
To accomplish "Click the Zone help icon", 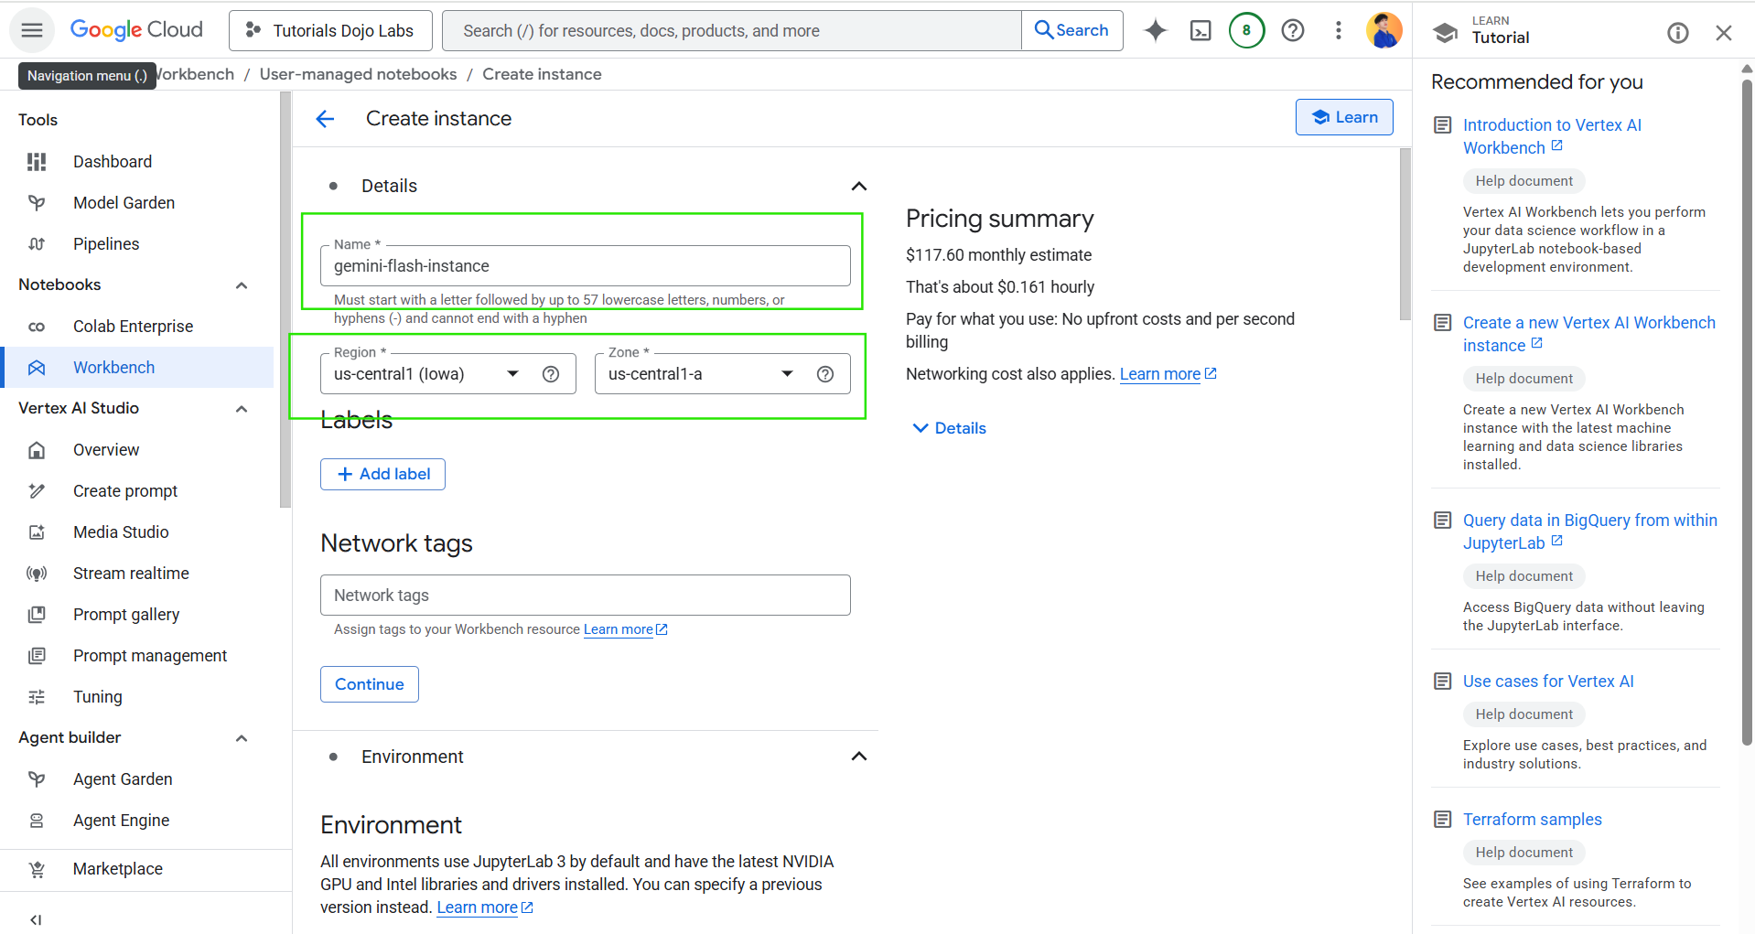I will [x=825, y=374].
